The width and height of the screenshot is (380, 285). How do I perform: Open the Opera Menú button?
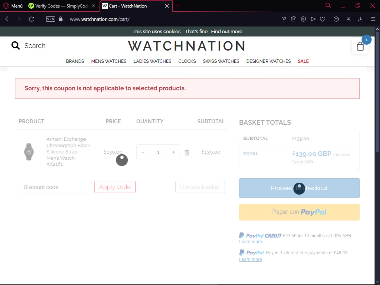(x=13, y=6)
